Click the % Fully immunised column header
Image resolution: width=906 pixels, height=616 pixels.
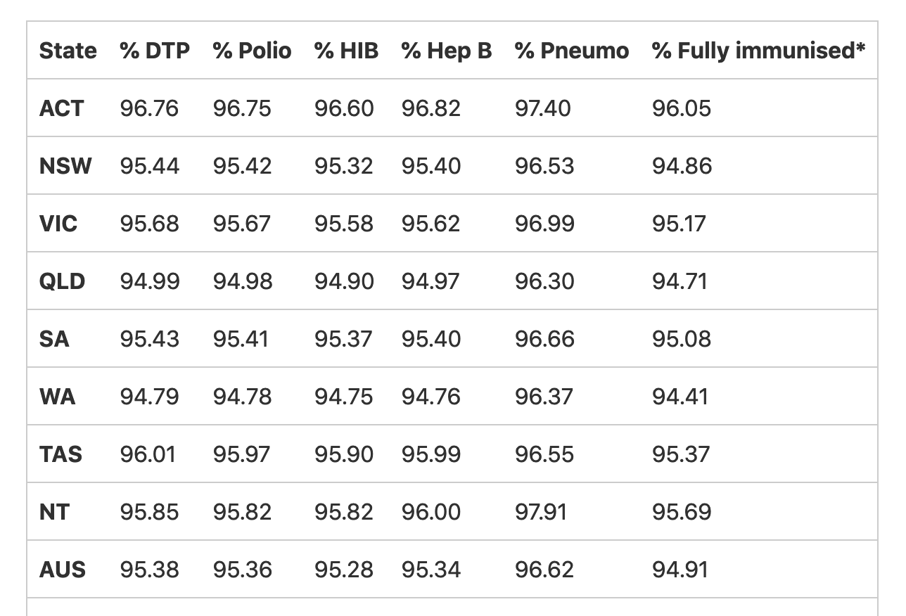[x=758, y=51]
